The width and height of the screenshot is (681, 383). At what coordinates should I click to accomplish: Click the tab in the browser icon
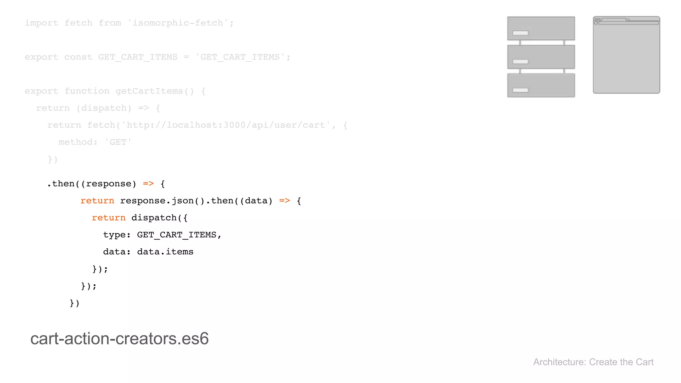click(x=614, y=20)
